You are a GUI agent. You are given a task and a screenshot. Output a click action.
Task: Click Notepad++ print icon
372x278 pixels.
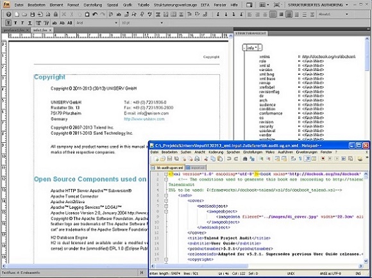197,159
